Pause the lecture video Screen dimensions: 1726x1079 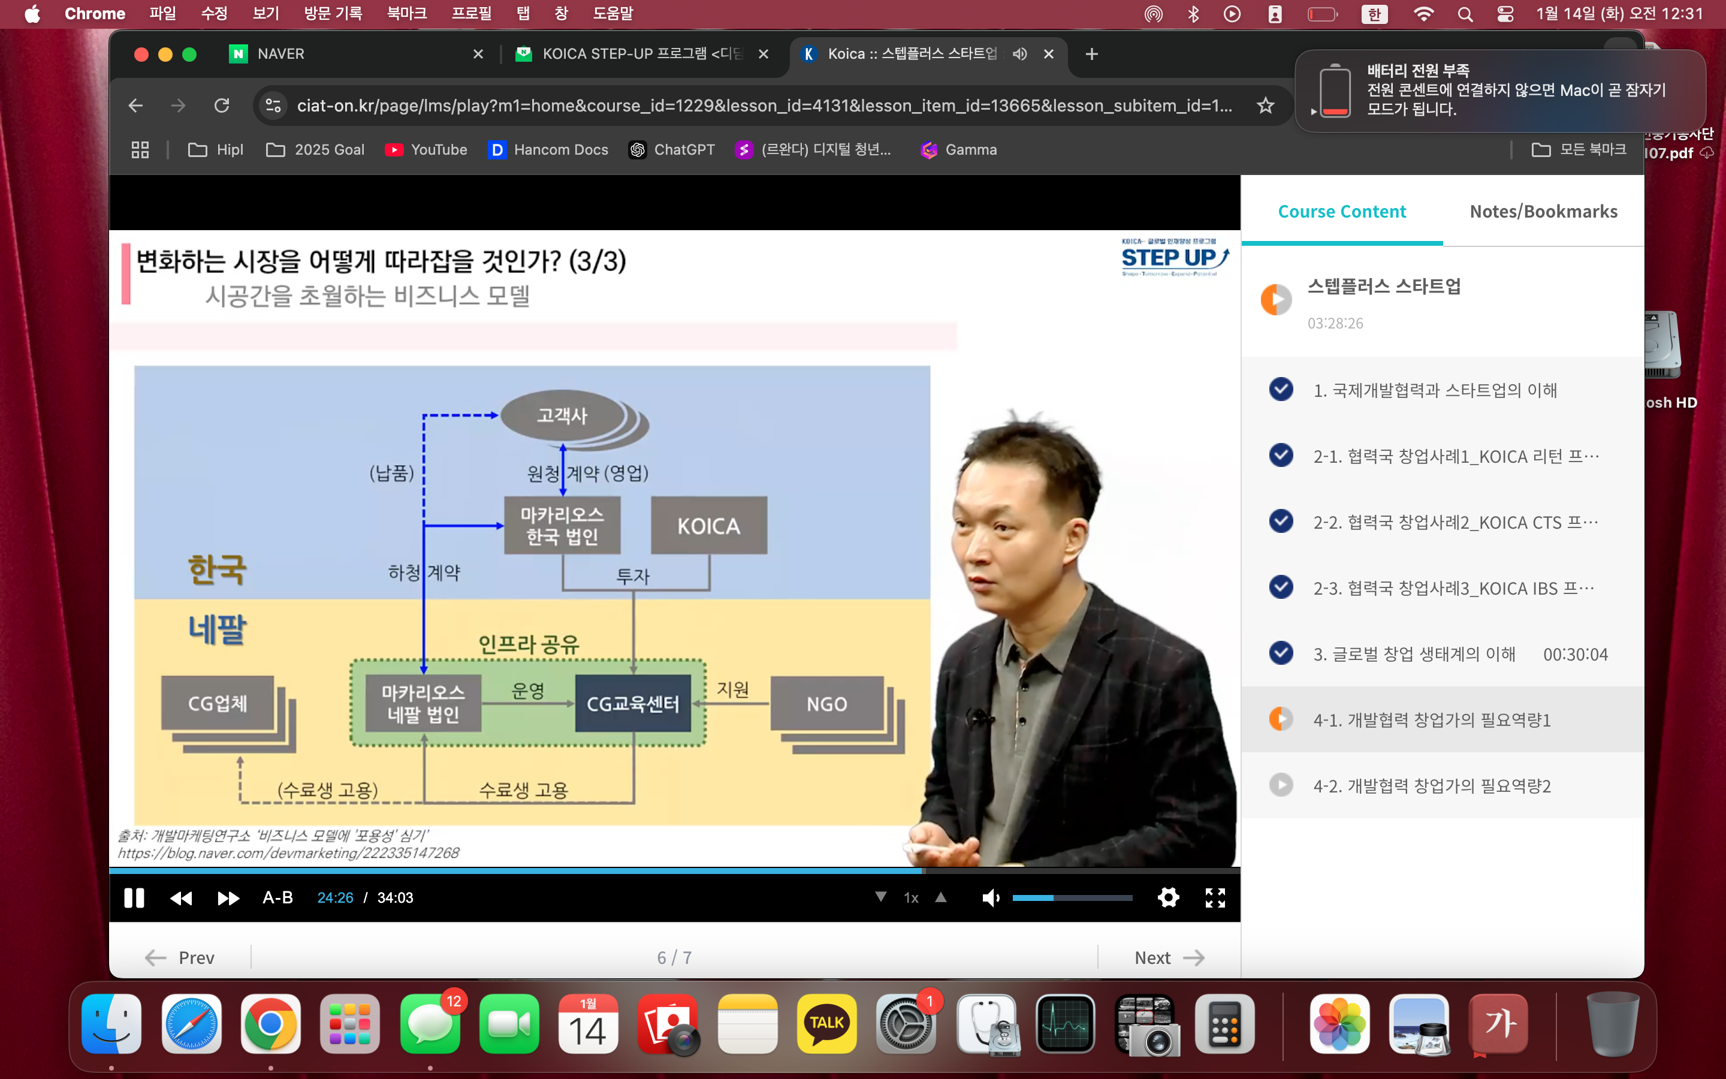coord(134,897)
